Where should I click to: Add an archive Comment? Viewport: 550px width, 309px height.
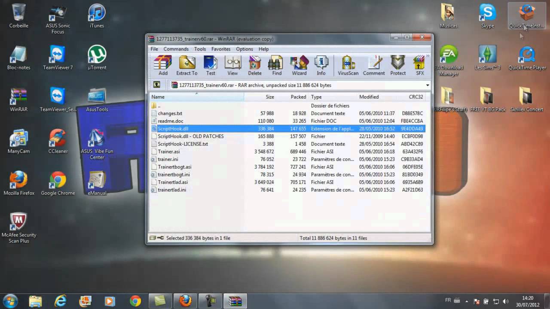(x=374, y=66)
